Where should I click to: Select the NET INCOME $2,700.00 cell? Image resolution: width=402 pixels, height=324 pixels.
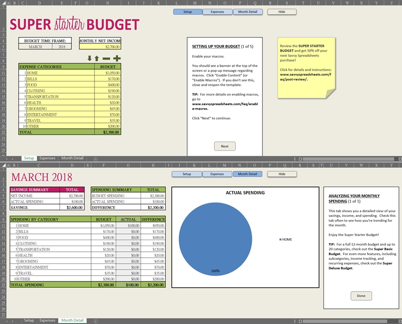(x=72, y=196)
